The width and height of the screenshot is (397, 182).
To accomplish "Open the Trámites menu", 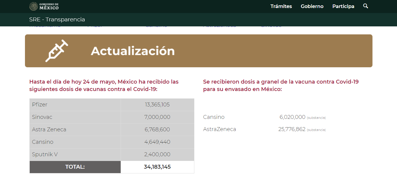I will pyautogui.click(x=281, y=6).
